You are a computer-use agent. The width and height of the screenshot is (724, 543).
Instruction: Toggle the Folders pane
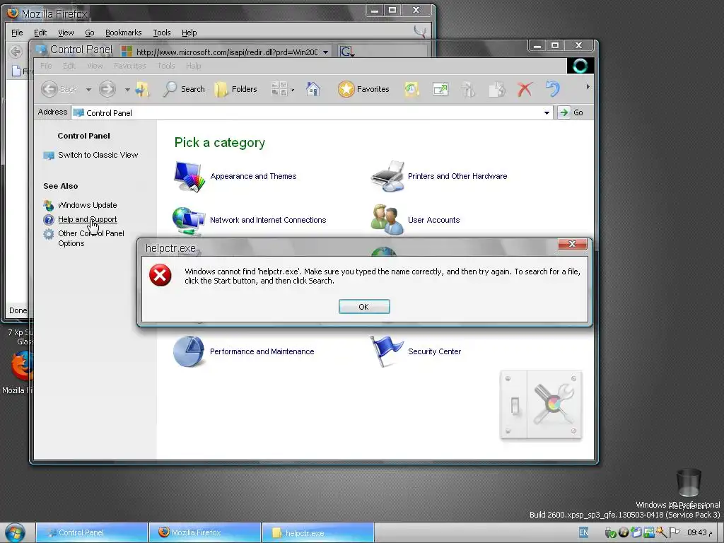[x=236, y=89]
